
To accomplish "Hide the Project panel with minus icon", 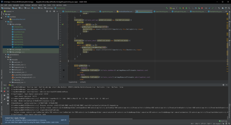I will click(x=57, y=12).
